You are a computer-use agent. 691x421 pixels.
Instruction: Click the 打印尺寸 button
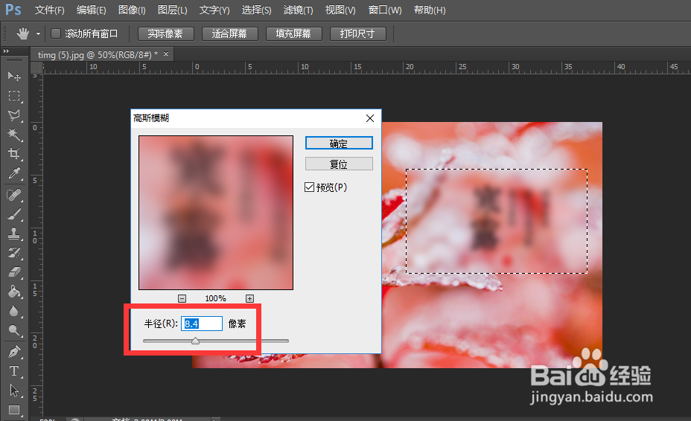(358, 33)
